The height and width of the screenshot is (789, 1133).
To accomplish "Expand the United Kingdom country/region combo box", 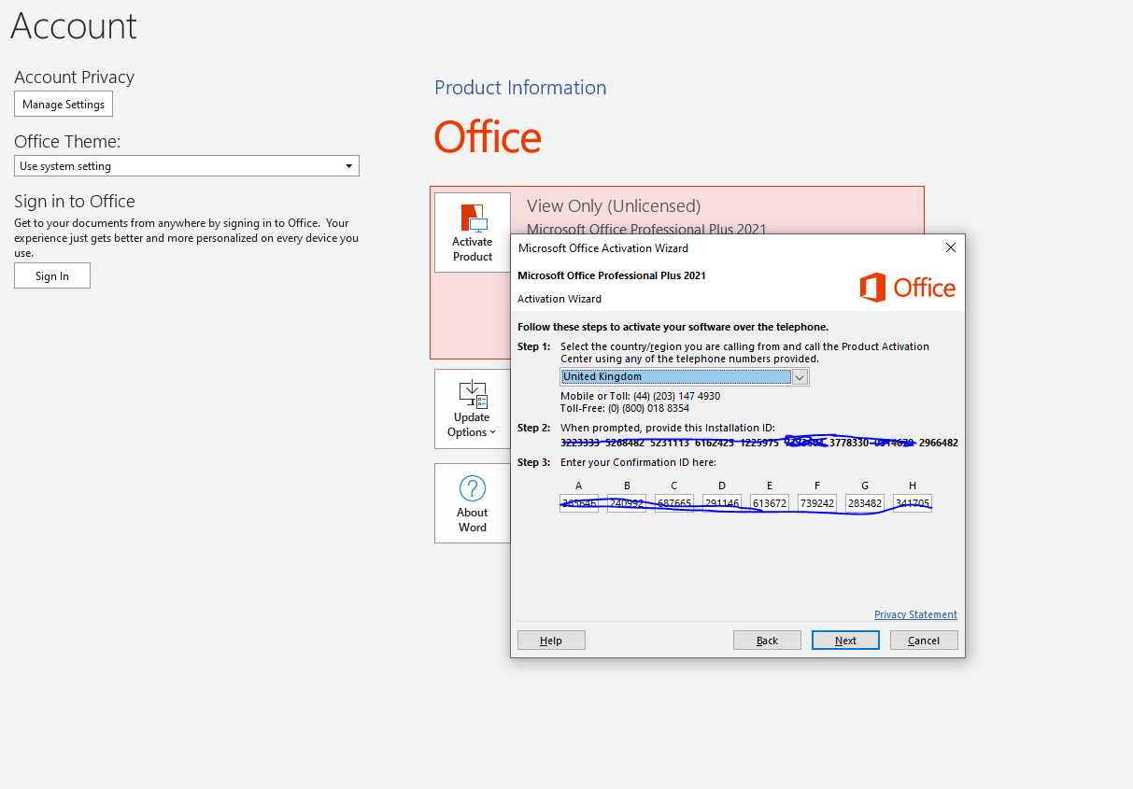I will point(685,377).
